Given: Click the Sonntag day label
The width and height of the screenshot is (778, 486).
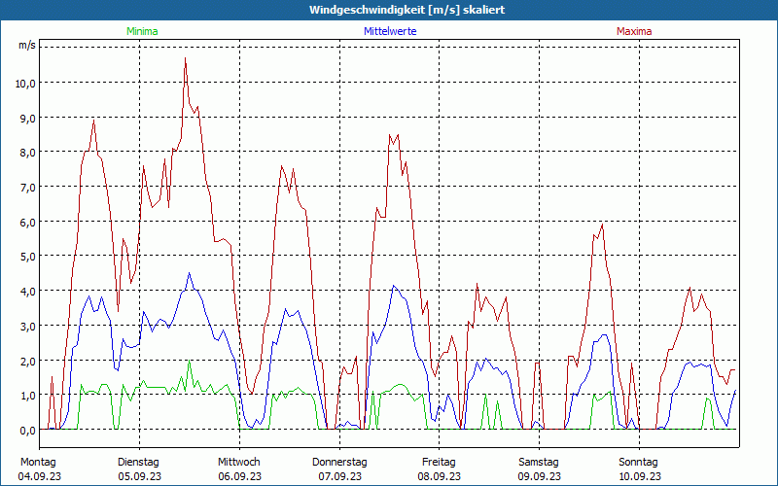Looking at the screenshot, I should (x=638, y=463).
